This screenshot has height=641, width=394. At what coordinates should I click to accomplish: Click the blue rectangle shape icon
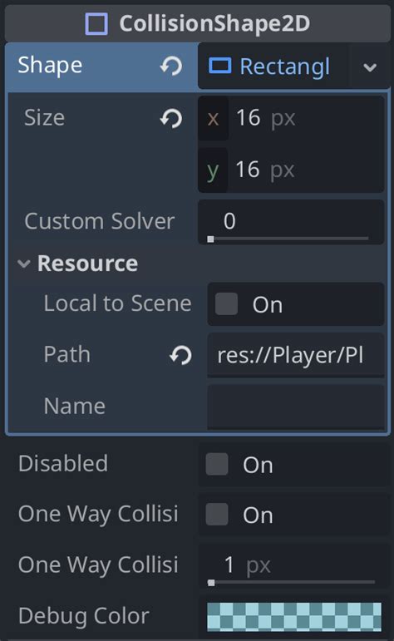[220, 66]
